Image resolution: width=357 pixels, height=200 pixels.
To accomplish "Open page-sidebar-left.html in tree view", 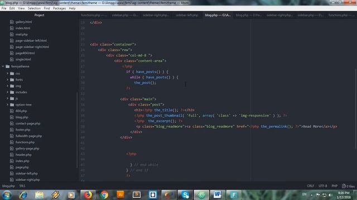I will (31, 41).
